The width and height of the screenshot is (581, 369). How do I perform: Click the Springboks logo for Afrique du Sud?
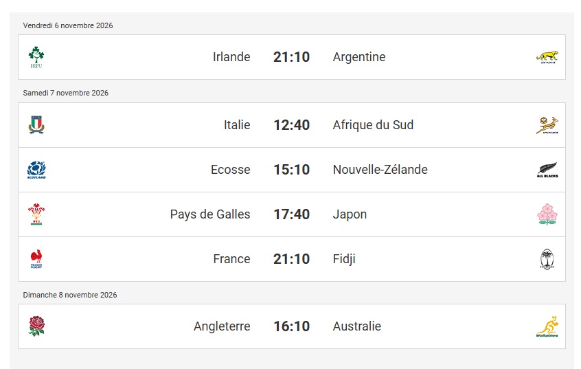click(x=547, y=125)
